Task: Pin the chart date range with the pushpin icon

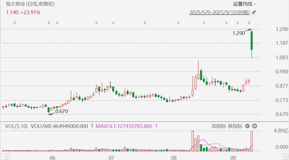Action: point(254,12)
